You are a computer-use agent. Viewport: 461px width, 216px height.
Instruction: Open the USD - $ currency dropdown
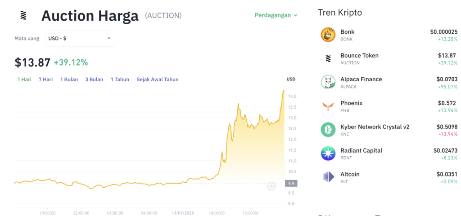point(80,38)
